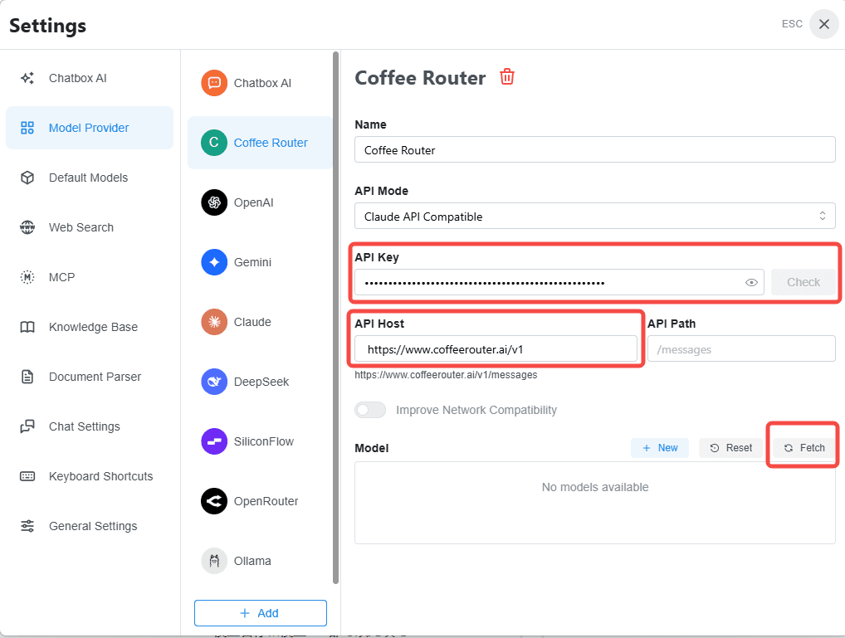Reveal the API key with the eye icon
Screen dimensions: 845x638
point(751,282)
